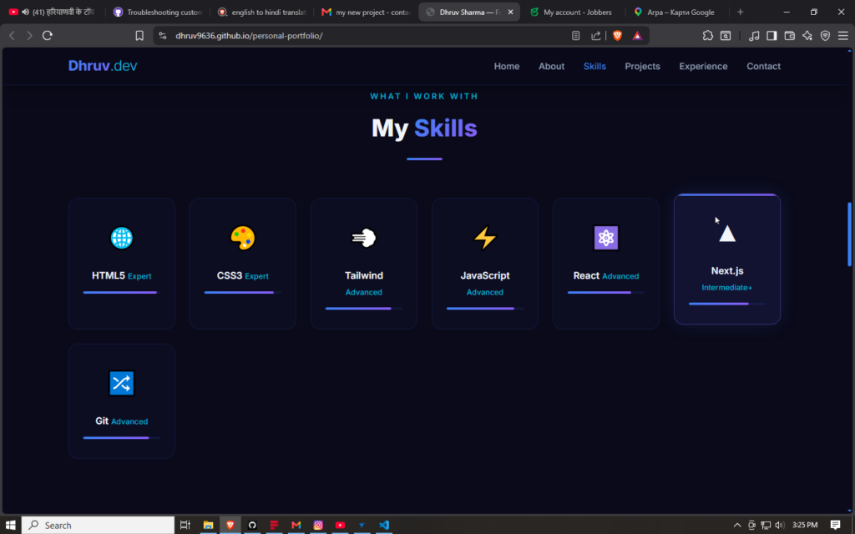Show the browser sidebar panel icon
This screenshot has height=534, width=855.
[x=772, y=35]
